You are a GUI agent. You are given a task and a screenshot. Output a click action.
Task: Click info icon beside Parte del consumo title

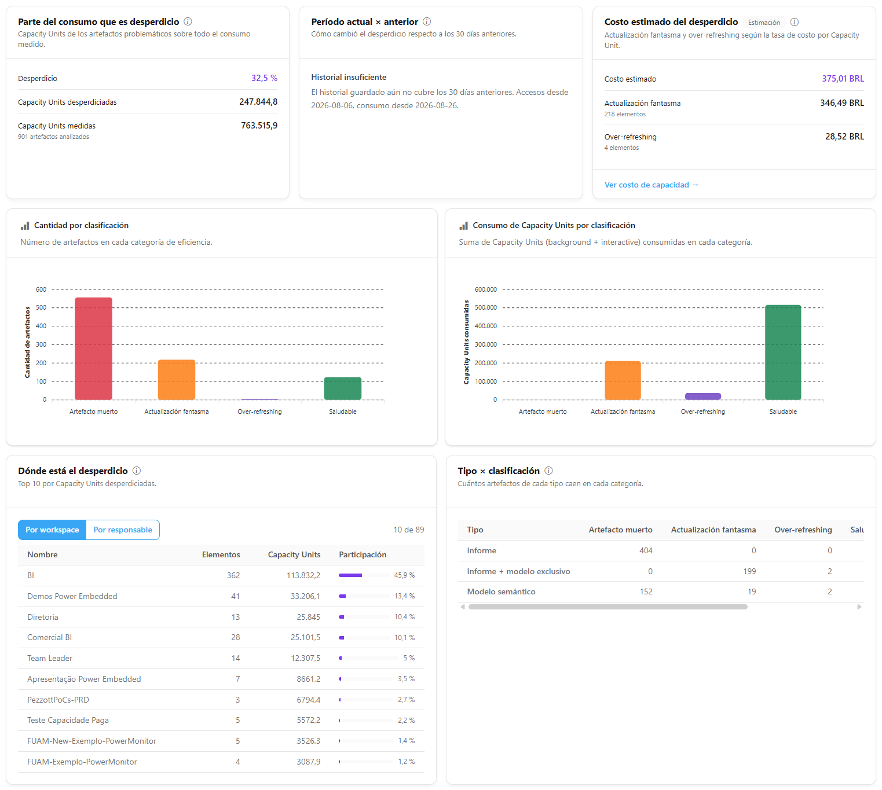click(188, 21)
